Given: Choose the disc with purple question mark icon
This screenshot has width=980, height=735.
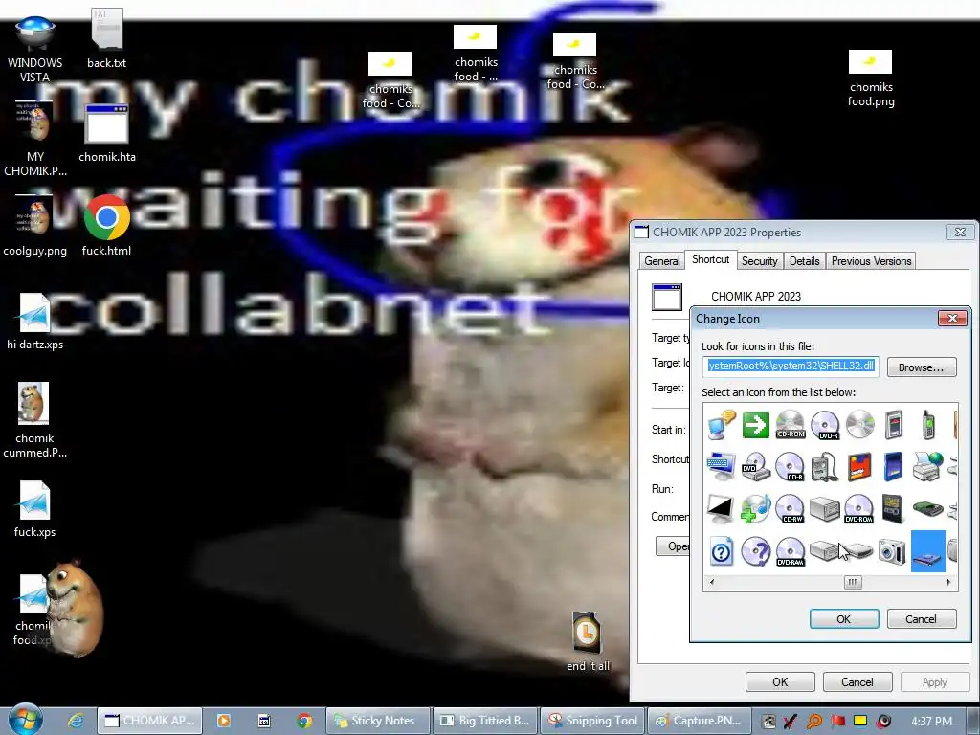Looking at the screenshot, I should pyautogui.click(x=756, y=552).
